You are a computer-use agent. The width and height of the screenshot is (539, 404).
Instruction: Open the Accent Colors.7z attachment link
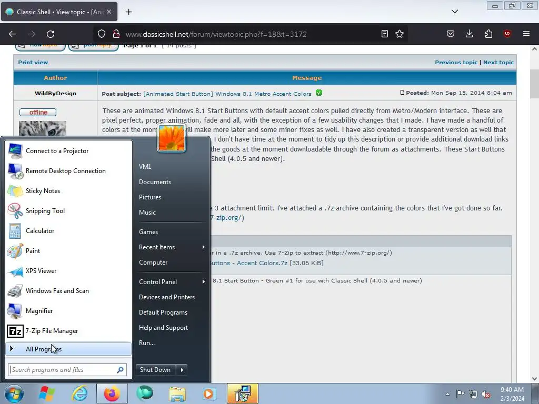(248, 263)
